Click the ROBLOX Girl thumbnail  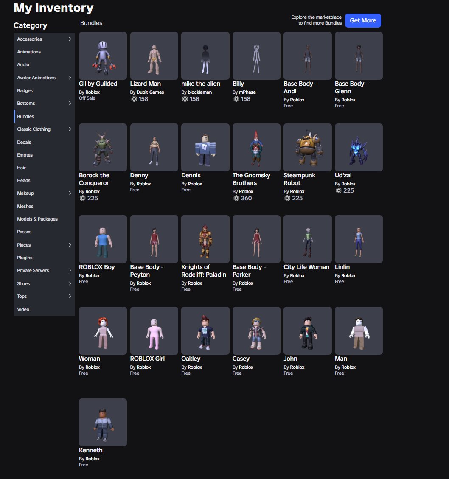tap(154, 331)
